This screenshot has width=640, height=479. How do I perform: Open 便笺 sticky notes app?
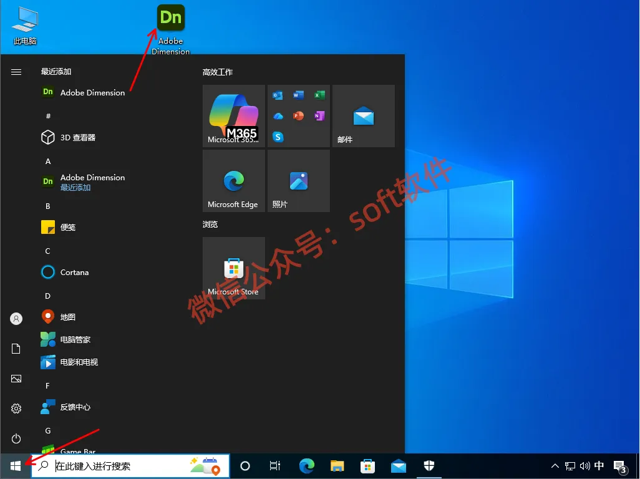59,227
